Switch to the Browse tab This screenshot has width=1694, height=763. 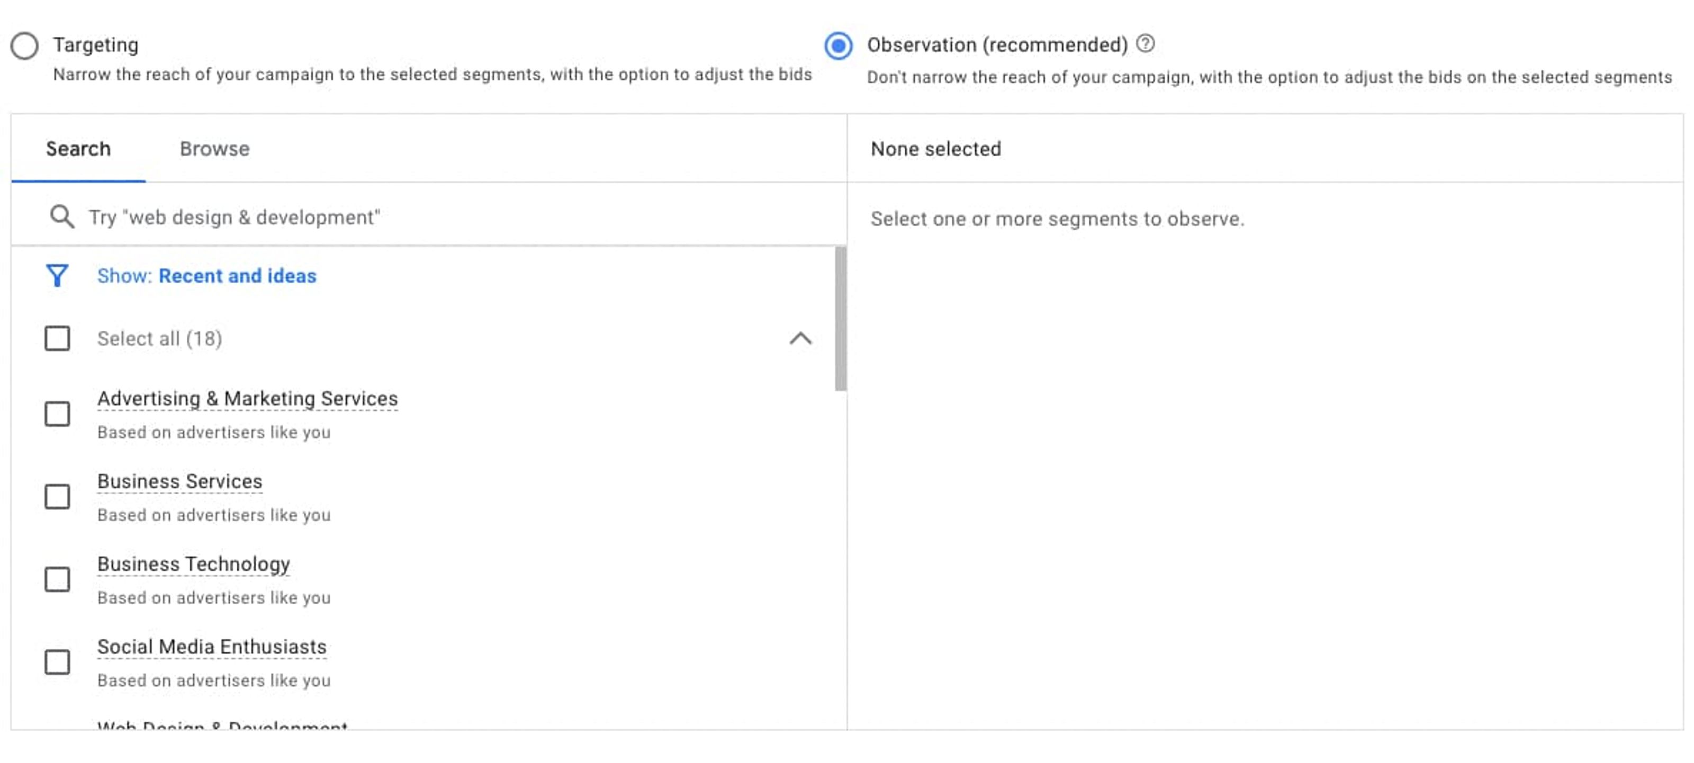pyautogui.click(x=214, y=149)
